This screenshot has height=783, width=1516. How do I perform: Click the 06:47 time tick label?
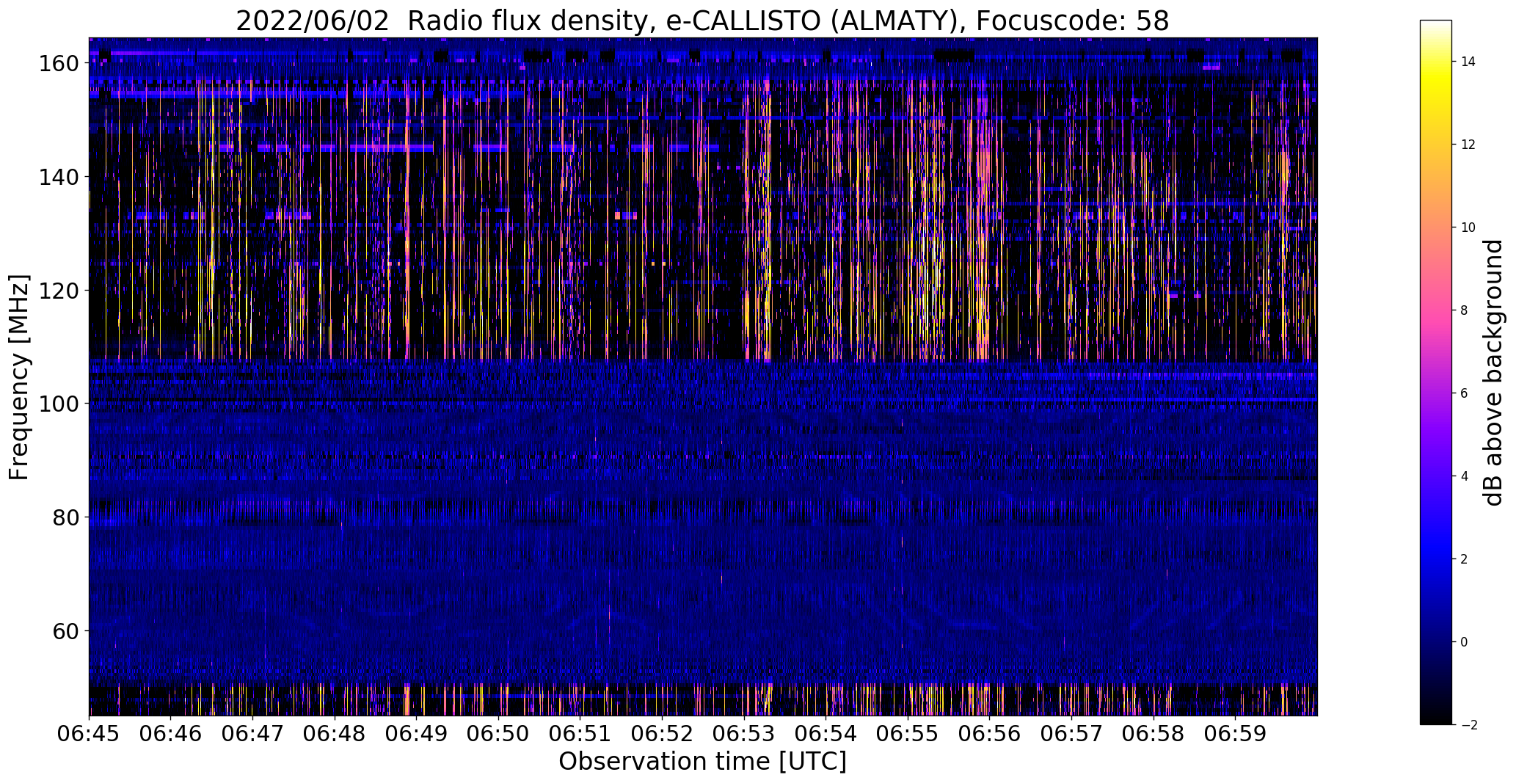[x=253, y=733]
